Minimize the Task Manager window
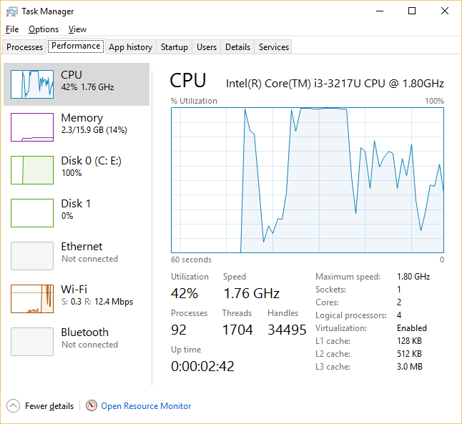 380,11
